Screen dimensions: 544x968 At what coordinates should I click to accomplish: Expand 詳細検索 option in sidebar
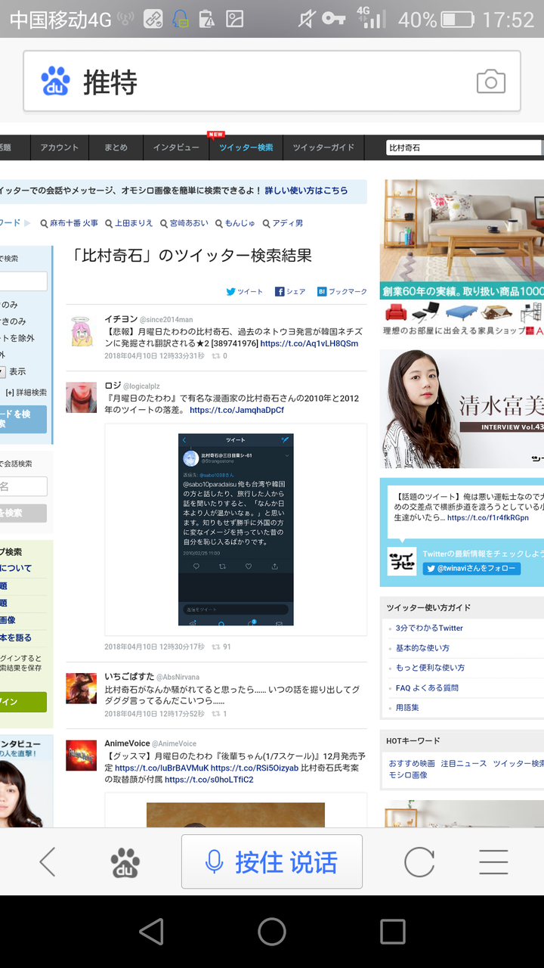(x=26, y=392)
